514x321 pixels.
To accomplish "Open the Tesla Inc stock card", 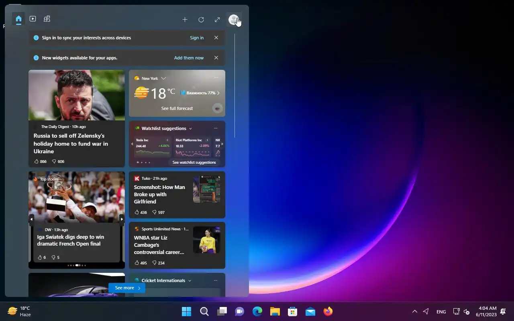I will (x=153, y=147).
